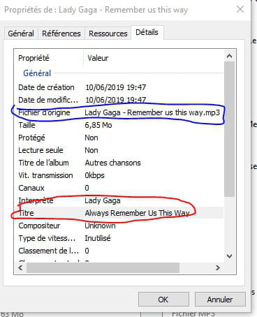Click the Autres chansons album value
The image size is (257, 317).
(112, 163)
